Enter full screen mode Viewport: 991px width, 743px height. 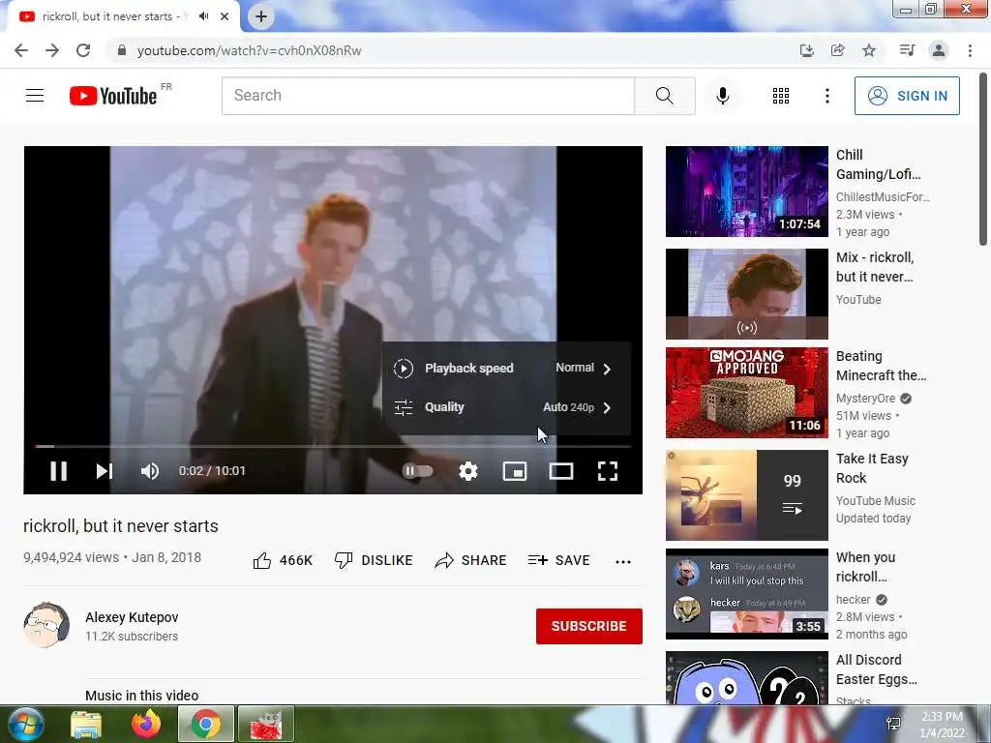pos(608,471)
